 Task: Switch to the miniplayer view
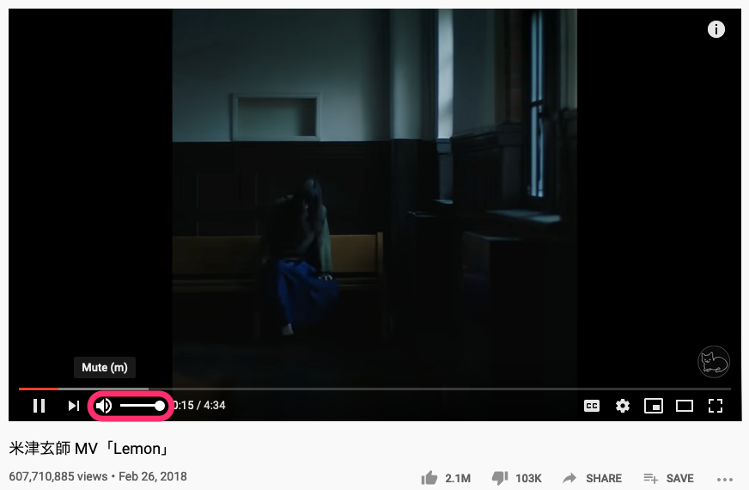click(654, 406)
